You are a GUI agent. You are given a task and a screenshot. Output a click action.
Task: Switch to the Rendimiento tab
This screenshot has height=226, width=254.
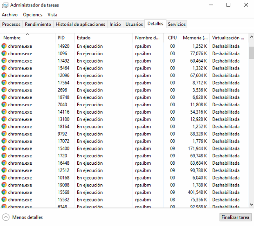[38, 24]
